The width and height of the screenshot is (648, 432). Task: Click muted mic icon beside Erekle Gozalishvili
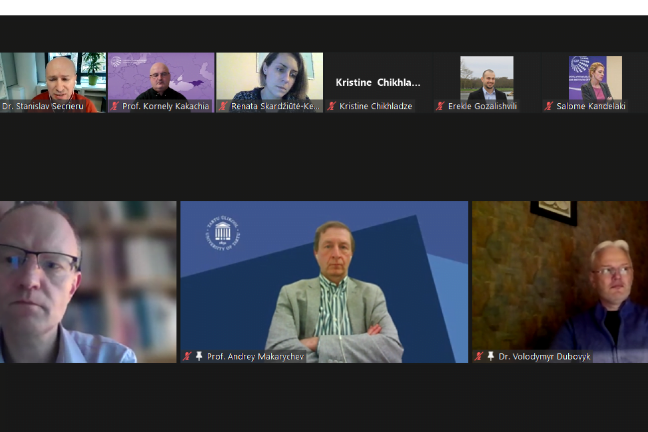[x=440, y=106]
